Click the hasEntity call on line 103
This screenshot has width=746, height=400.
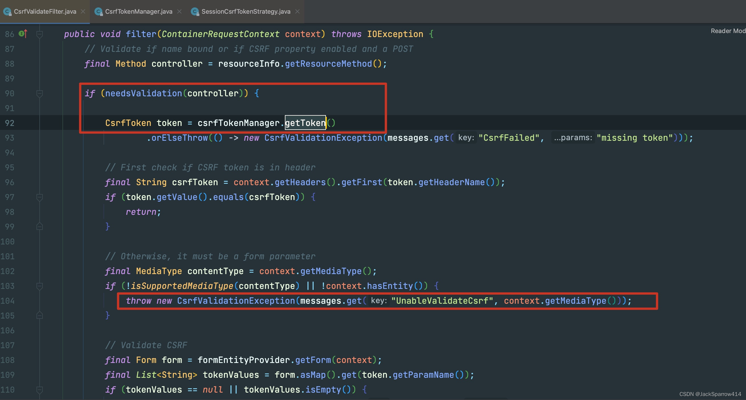tap(390, 286)
